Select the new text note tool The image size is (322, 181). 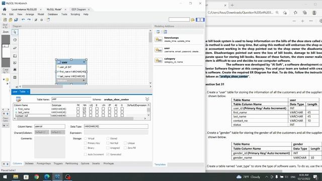[x=15, y=63]
